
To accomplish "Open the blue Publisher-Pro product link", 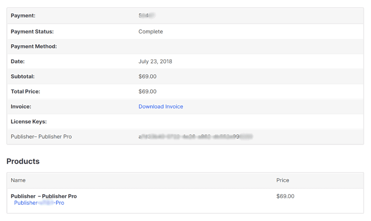I will (x=39, y=203).
